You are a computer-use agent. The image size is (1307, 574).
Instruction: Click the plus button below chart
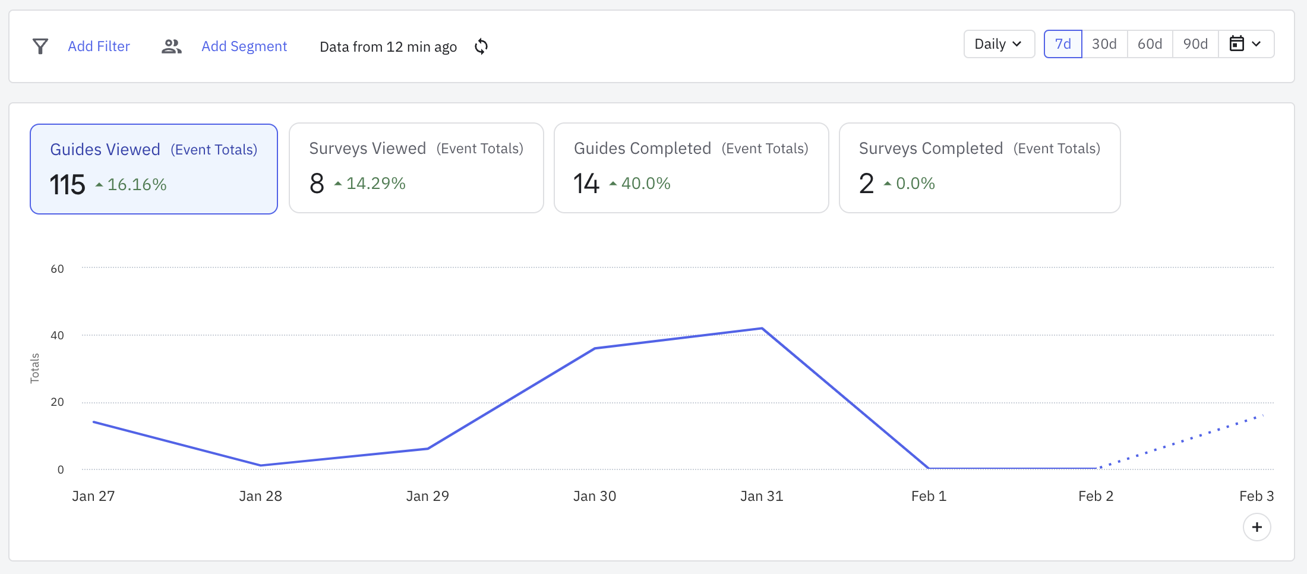(x=1257, y=527)
